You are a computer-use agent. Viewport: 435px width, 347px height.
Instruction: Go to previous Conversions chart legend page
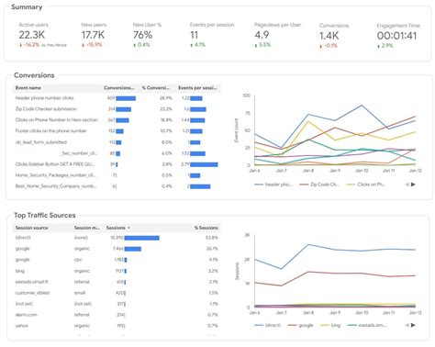tap(407, 185)
